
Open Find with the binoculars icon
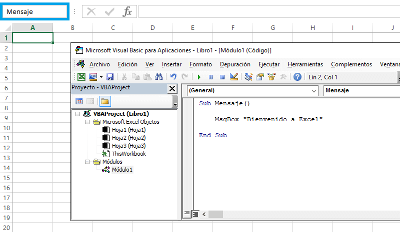point(158,77)
